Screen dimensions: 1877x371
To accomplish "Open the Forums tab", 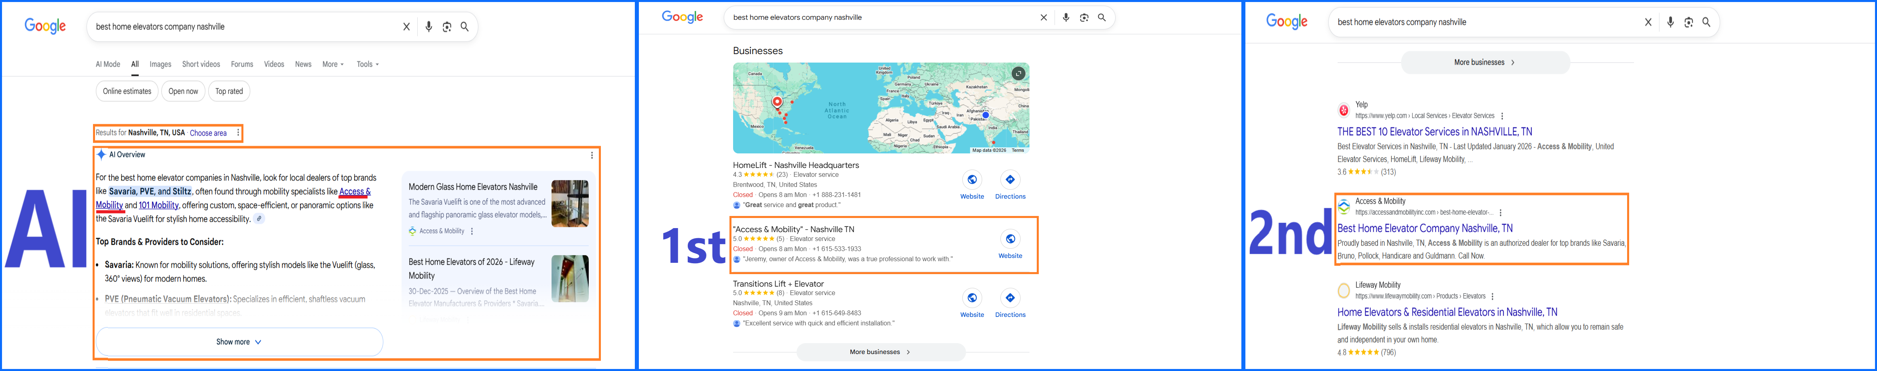I will pyautogui.click(x=242, y=64).
